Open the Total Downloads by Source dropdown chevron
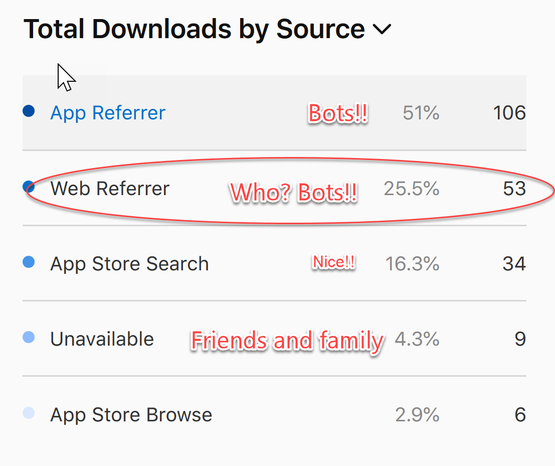Image resolution: width=555 pixels, height=466 pixels. click(x=382, y=30)
